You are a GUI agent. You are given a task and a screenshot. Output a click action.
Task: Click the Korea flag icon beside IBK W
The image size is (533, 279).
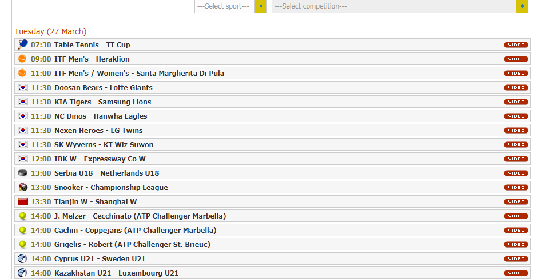click(x=23, y=159)
